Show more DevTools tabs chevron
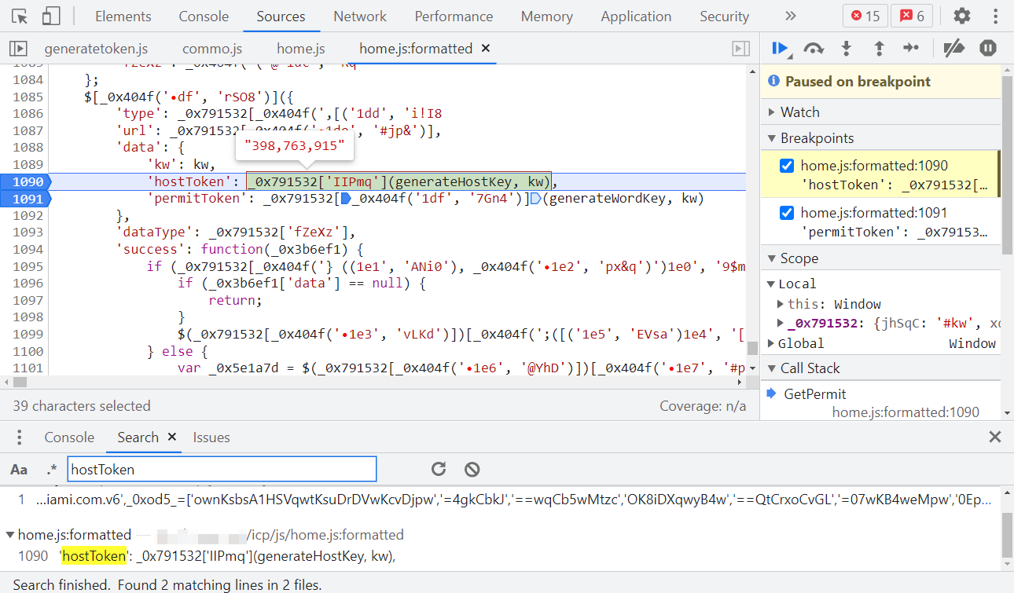This screenshot has height=593, width=1014. [x=791, y=16]
